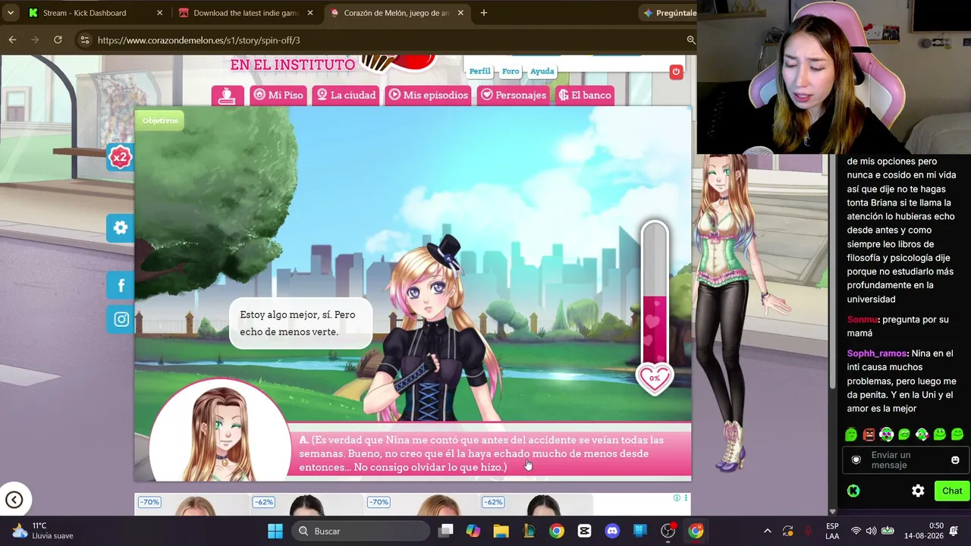Open the Facebook share icon
Screen dimensions: 971x546
pyautogui.click(x=120, y=285)
